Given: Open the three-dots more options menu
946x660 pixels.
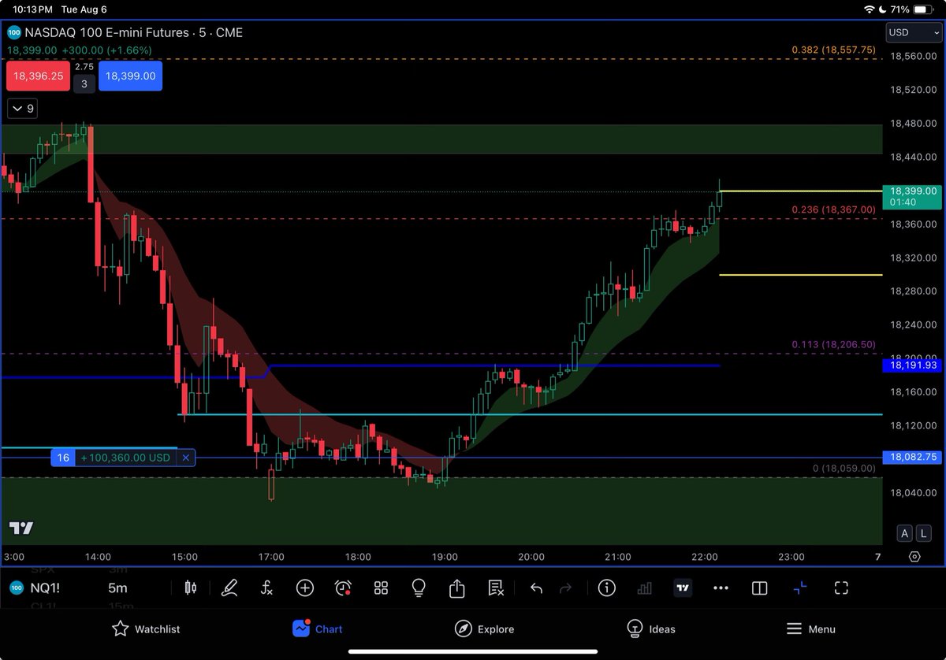Looking at the screenshot, I should pyautogui.click(x=721, y=588).
